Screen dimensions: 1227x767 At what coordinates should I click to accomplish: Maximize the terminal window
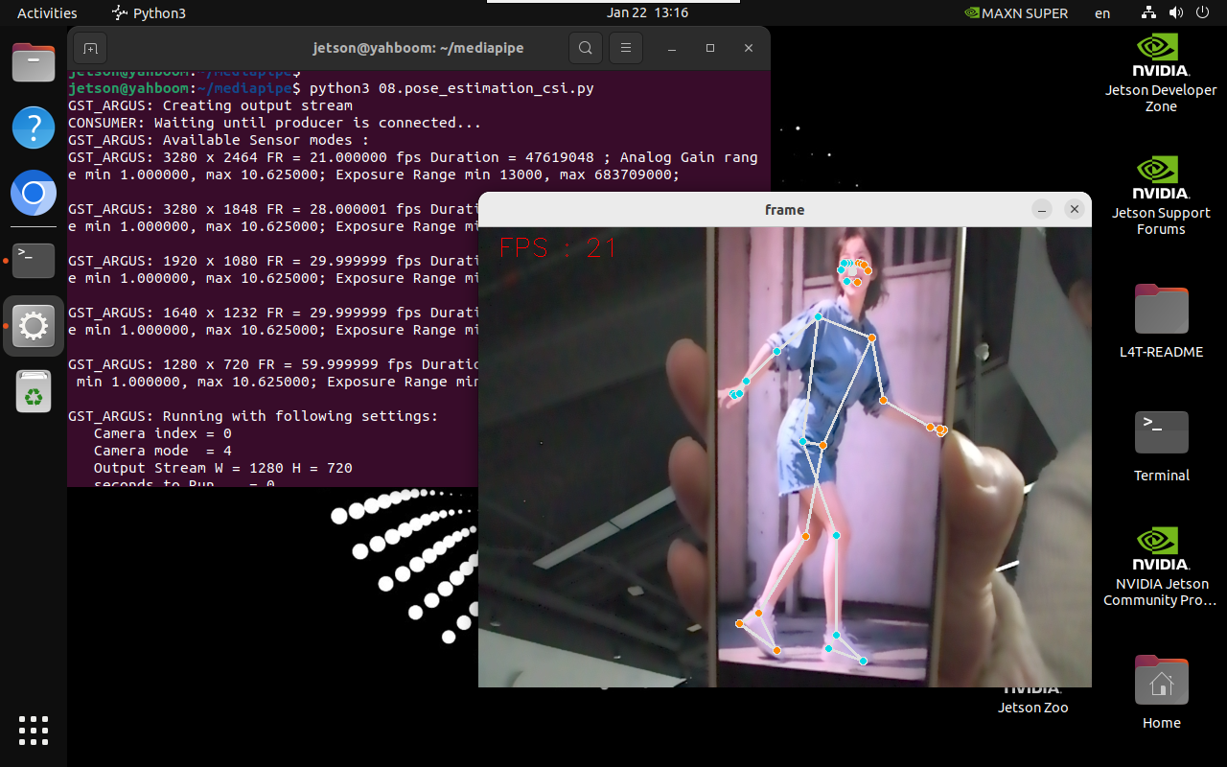coord(710,48)
